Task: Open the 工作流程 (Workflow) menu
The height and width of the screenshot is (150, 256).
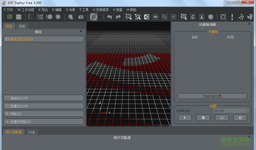Action: (x=26, y=10)
